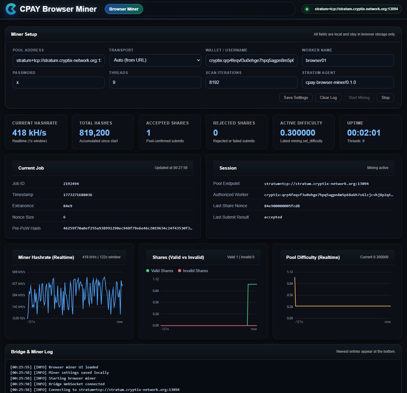Image resolution: width=407 pixels, height=393 pixels.
Task: Click log line Starting browser miner
Action: pos(53,378)
